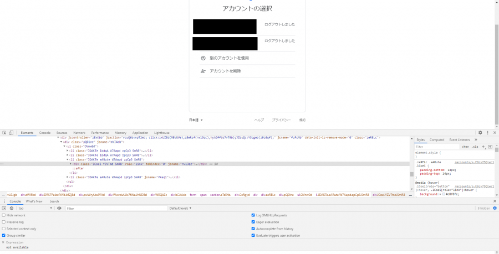499x254 pixels.
Task: Click the new style rule plus icon
Action: 483,147
